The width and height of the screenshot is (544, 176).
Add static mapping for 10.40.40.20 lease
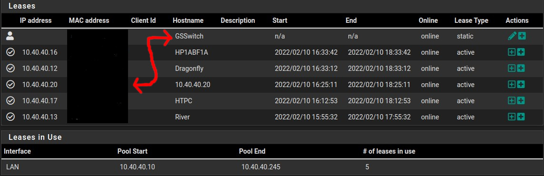[511, 84]
